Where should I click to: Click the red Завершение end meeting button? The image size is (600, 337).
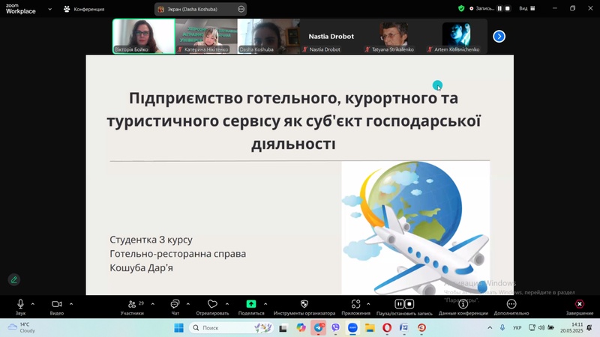tap(579, 305)
